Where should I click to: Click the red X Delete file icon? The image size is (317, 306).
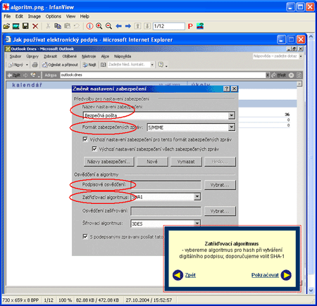[x=35, y=26]
